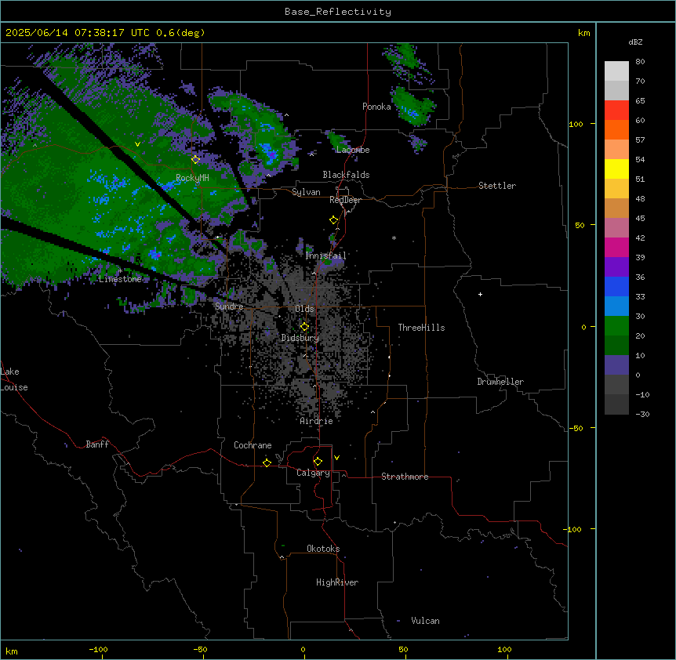Click the Vulcan town label
This screenshot has width=676, height=660.
pos(425,621)
